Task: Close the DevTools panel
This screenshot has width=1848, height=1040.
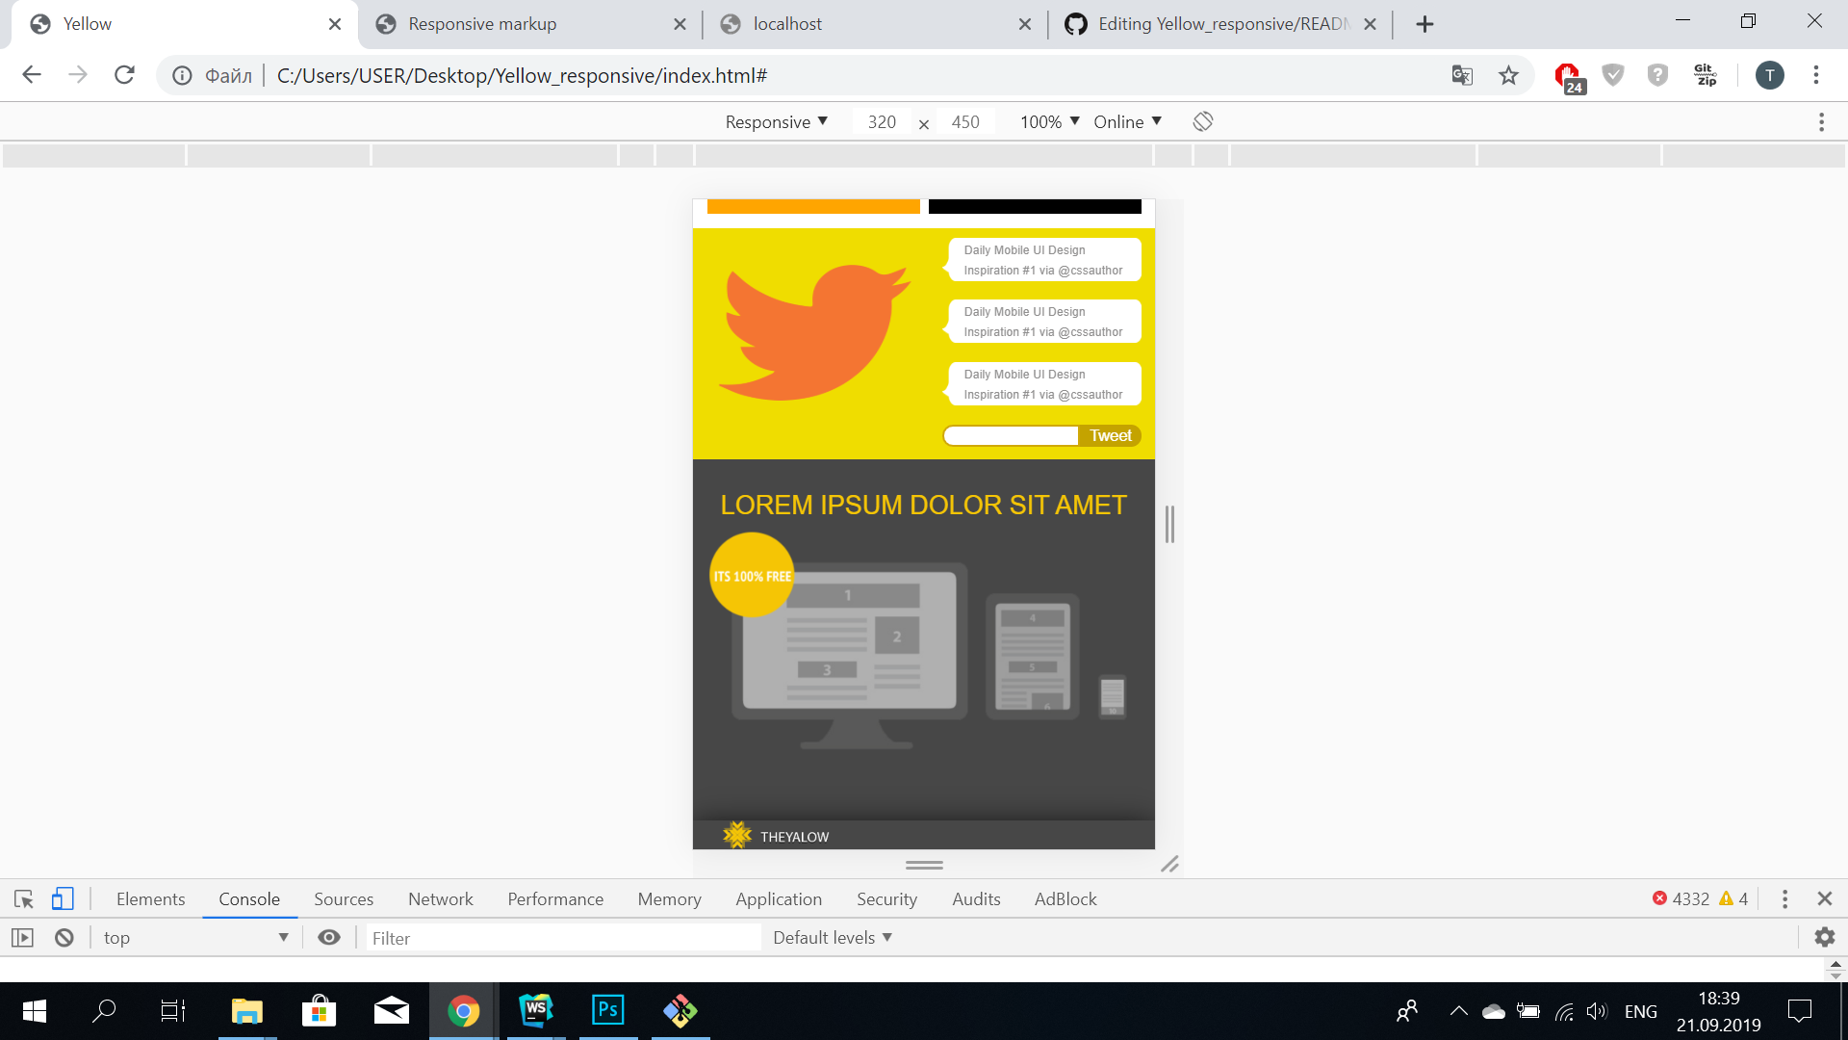Action: click(1824, 898)
